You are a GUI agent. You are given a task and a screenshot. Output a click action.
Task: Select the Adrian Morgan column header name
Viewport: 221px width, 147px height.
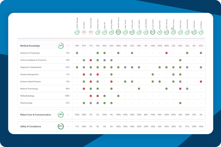pyautogui.click(x=77, y=23)
